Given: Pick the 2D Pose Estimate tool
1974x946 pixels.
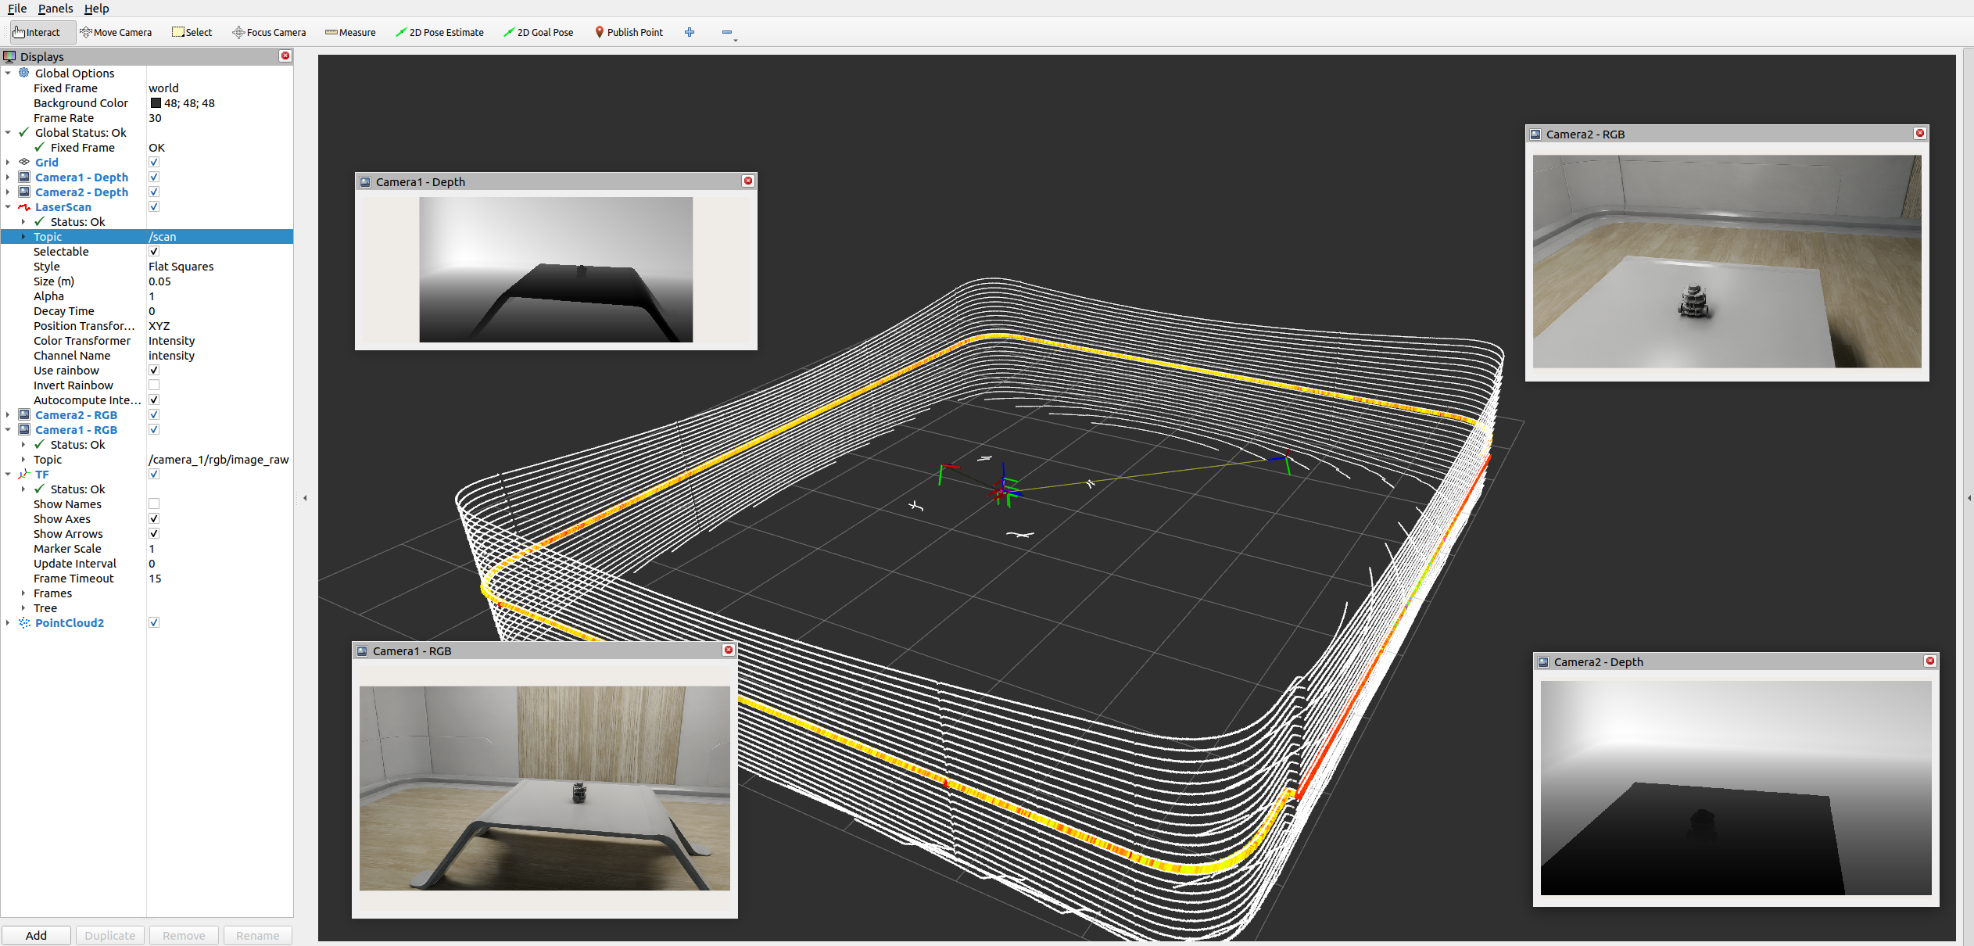Looking at the screenshot, I should coord(439,32).
